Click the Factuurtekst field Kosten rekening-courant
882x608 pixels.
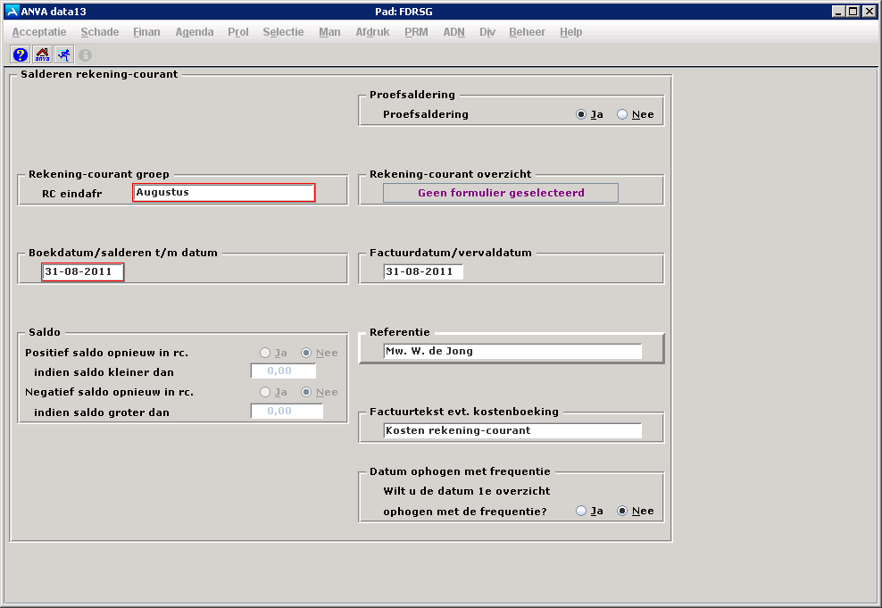point(512,431)
